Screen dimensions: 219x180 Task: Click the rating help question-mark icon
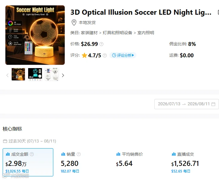click(105, 55)
